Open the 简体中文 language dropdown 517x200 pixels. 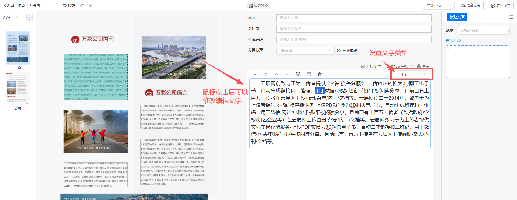click(x=438, y=6)
